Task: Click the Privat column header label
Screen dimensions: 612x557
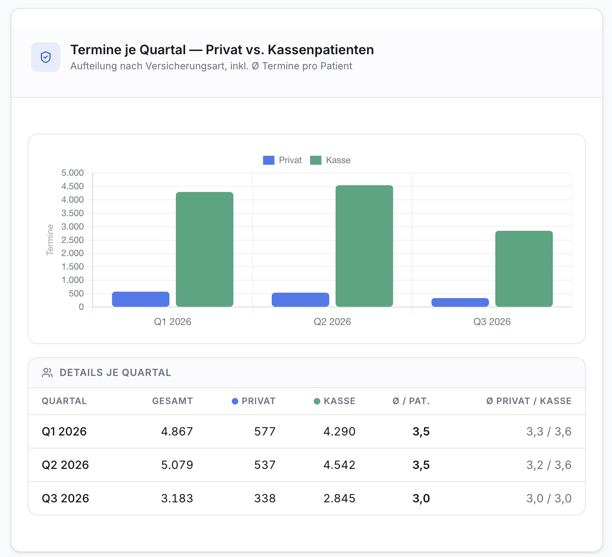Action: tap(259, 401)
